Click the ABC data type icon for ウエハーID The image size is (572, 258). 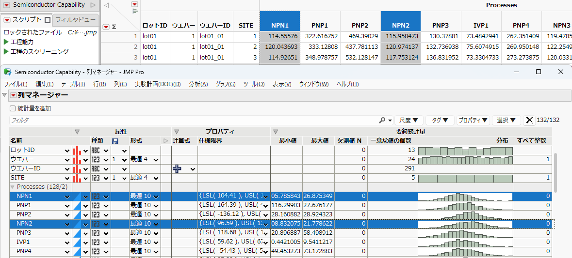(x=96, y=169)
